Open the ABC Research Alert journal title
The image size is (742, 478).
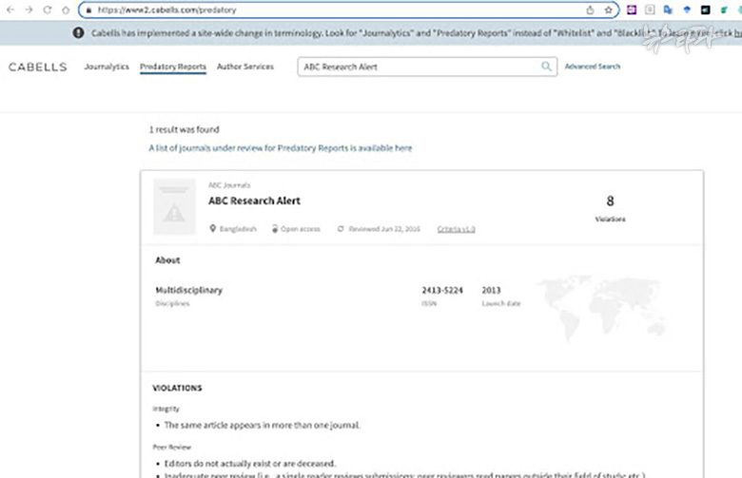pyautogui.click(x=255, y=201)
